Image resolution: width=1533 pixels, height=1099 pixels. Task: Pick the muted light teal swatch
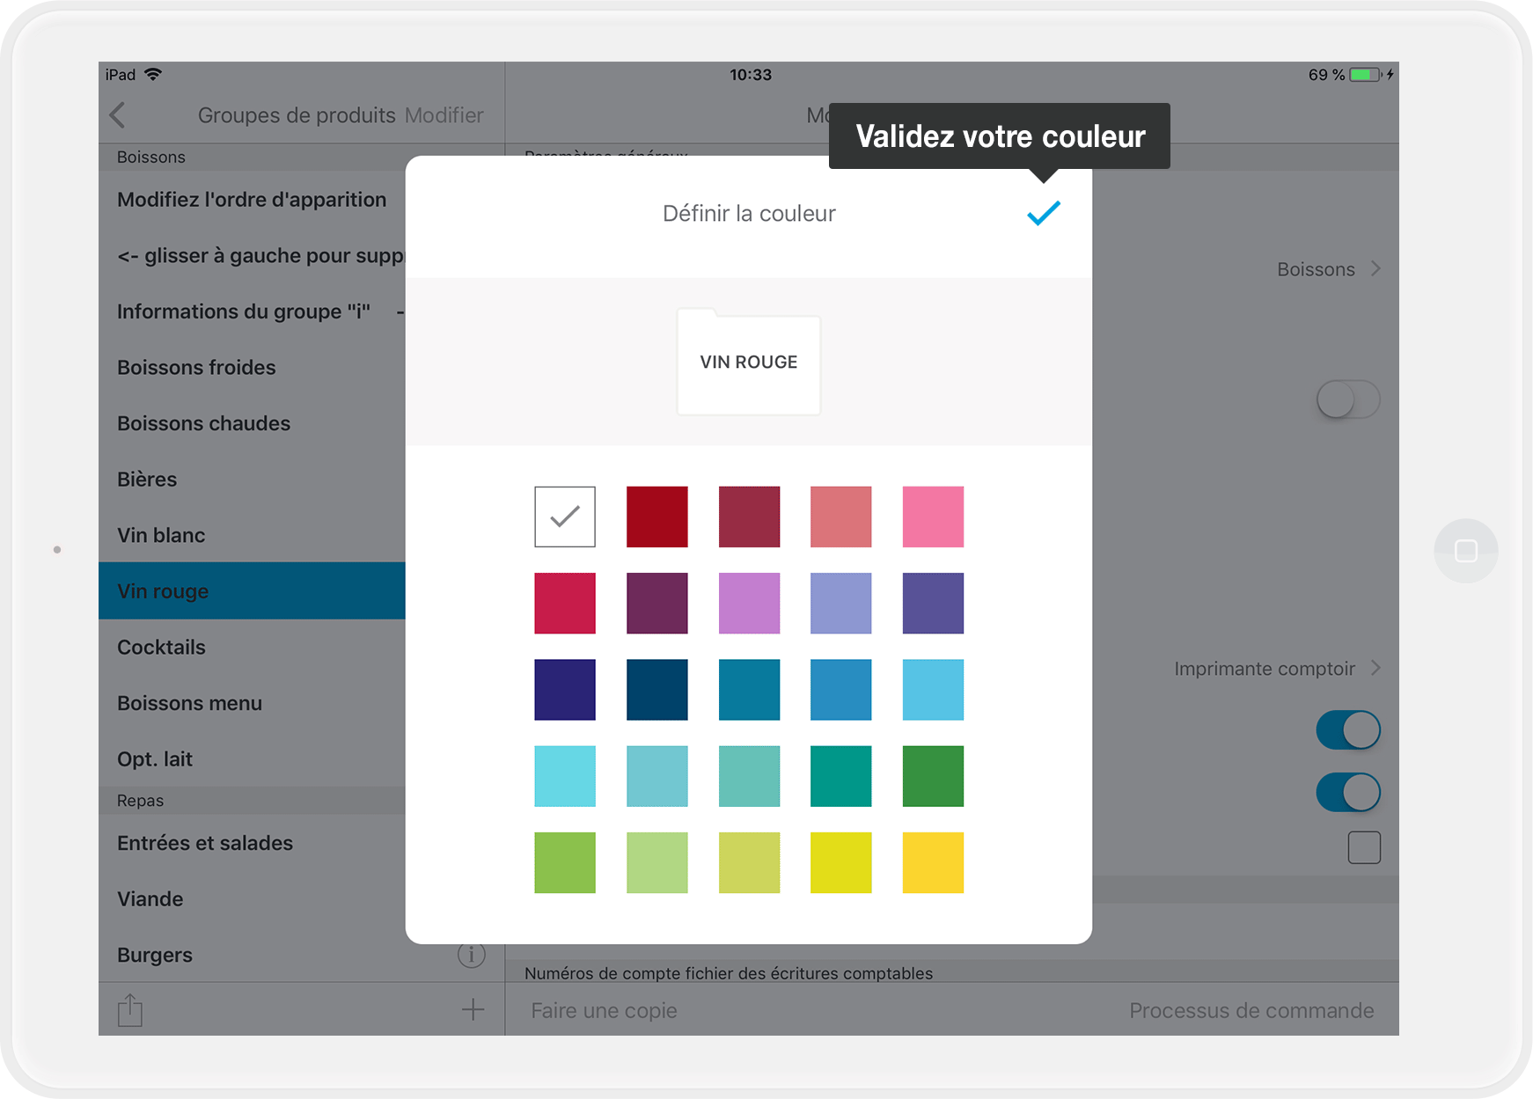click(657, 776)
